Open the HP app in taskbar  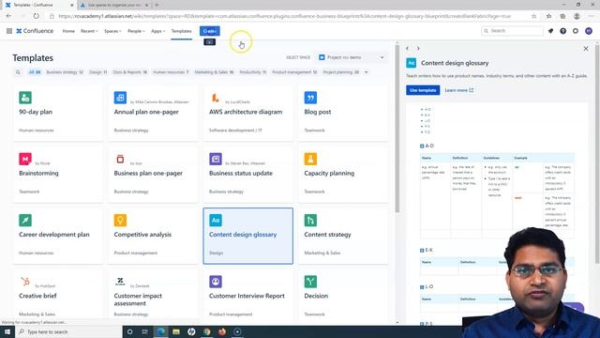pyautogui.click(x=191, y=331)
